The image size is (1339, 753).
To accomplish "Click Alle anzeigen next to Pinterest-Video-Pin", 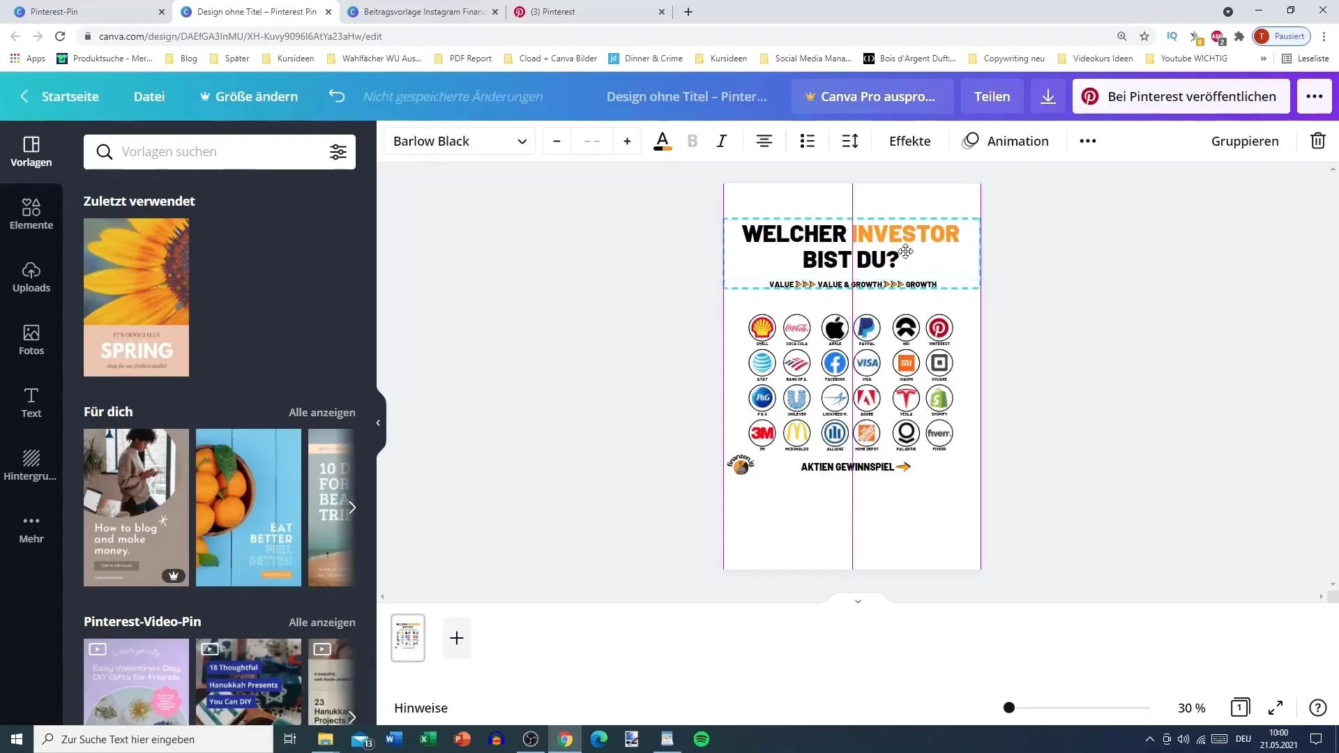I will pyautogui.click(x=322, y=622).
